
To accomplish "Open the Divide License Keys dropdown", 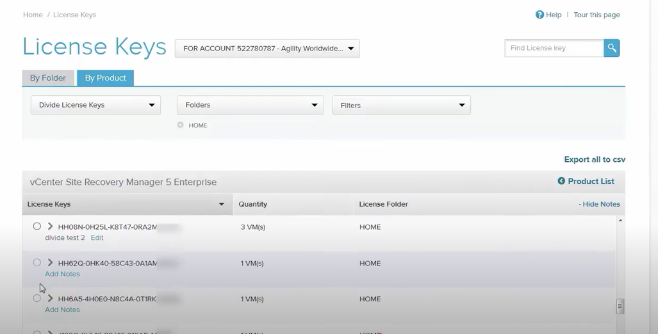I will [95, 105].
